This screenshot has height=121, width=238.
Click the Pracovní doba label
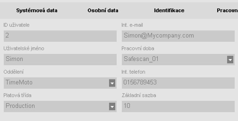click(138, 48)
